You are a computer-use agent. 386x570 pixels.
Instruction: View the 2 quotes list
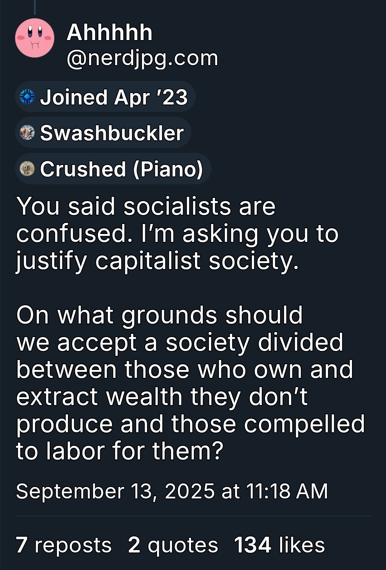(173, 545)
